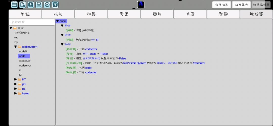The height and width of the screenshot is (126, 273).
Task: Click the save disk toolbar icon
Action: coord(39,5)
